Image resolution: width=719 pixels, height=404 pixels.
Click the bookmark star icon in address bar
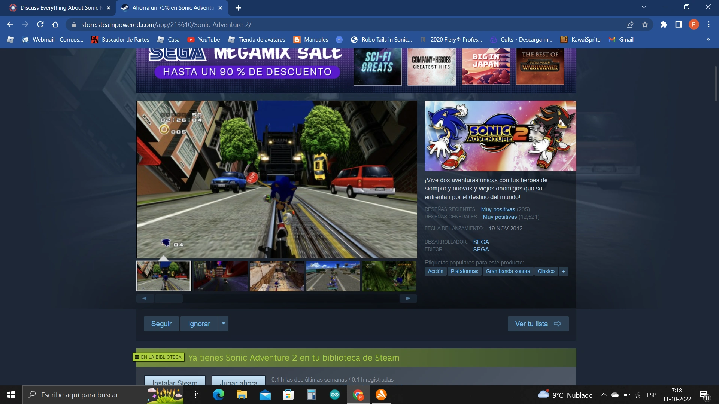645,25
